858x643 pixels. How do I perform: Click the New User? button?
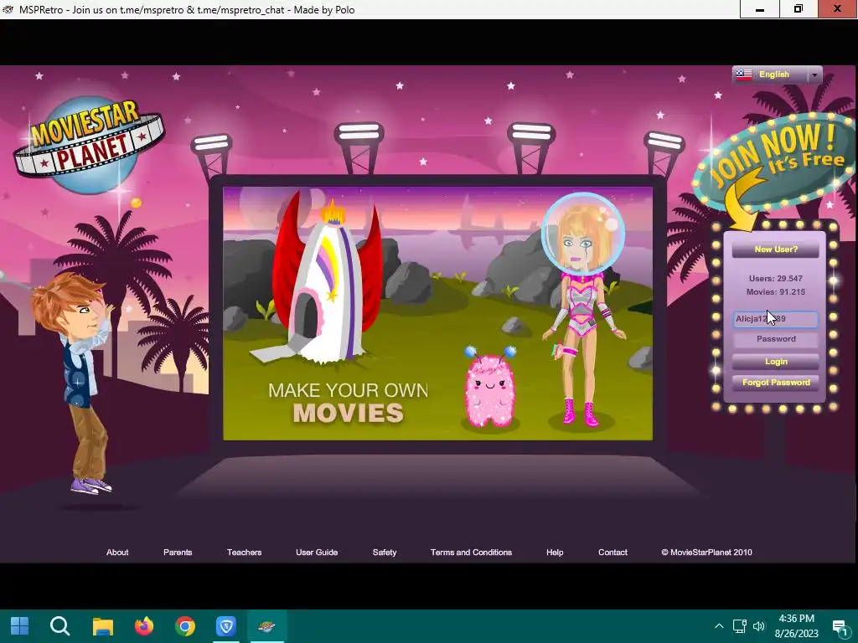[775, 249]
